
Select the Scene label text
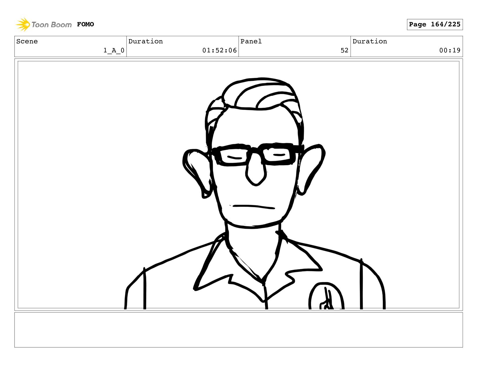[x=27, y=41]
